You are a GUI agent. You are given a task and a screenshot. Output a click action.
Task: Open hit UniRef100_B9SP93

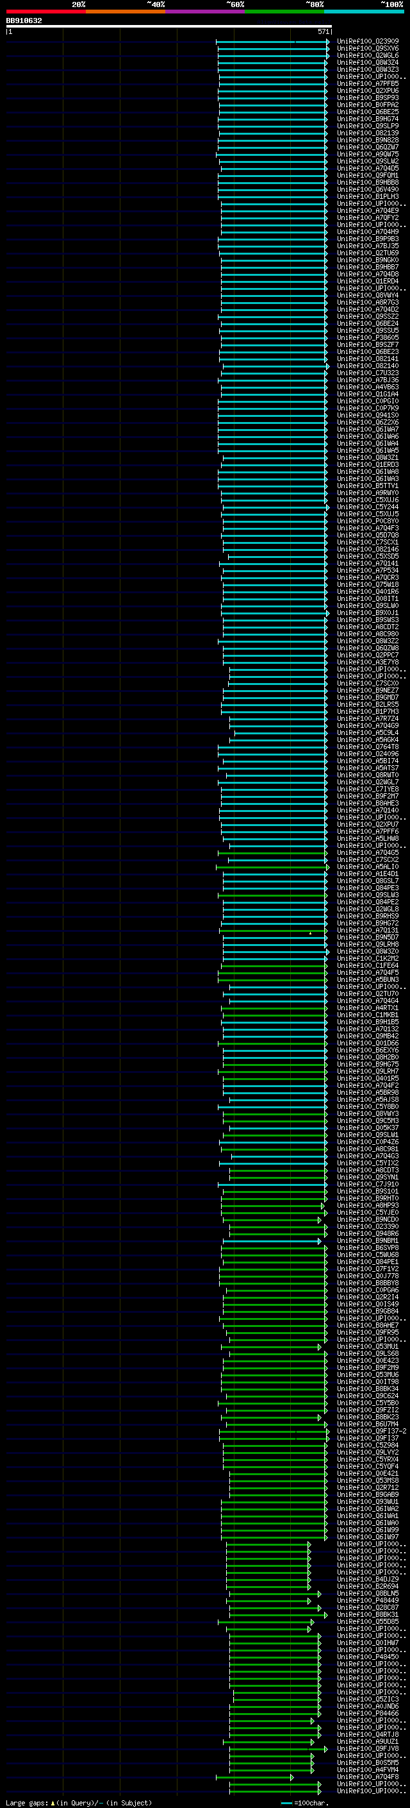(x=368, y=97)
